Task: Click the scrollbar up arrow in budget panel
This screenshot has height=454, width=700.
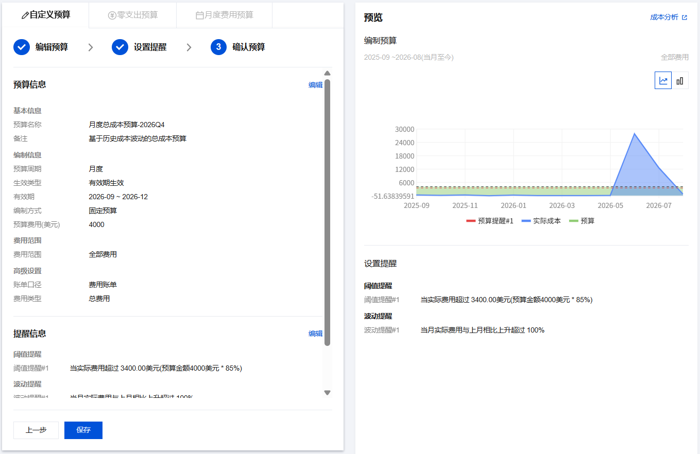Action: [327, 73]
